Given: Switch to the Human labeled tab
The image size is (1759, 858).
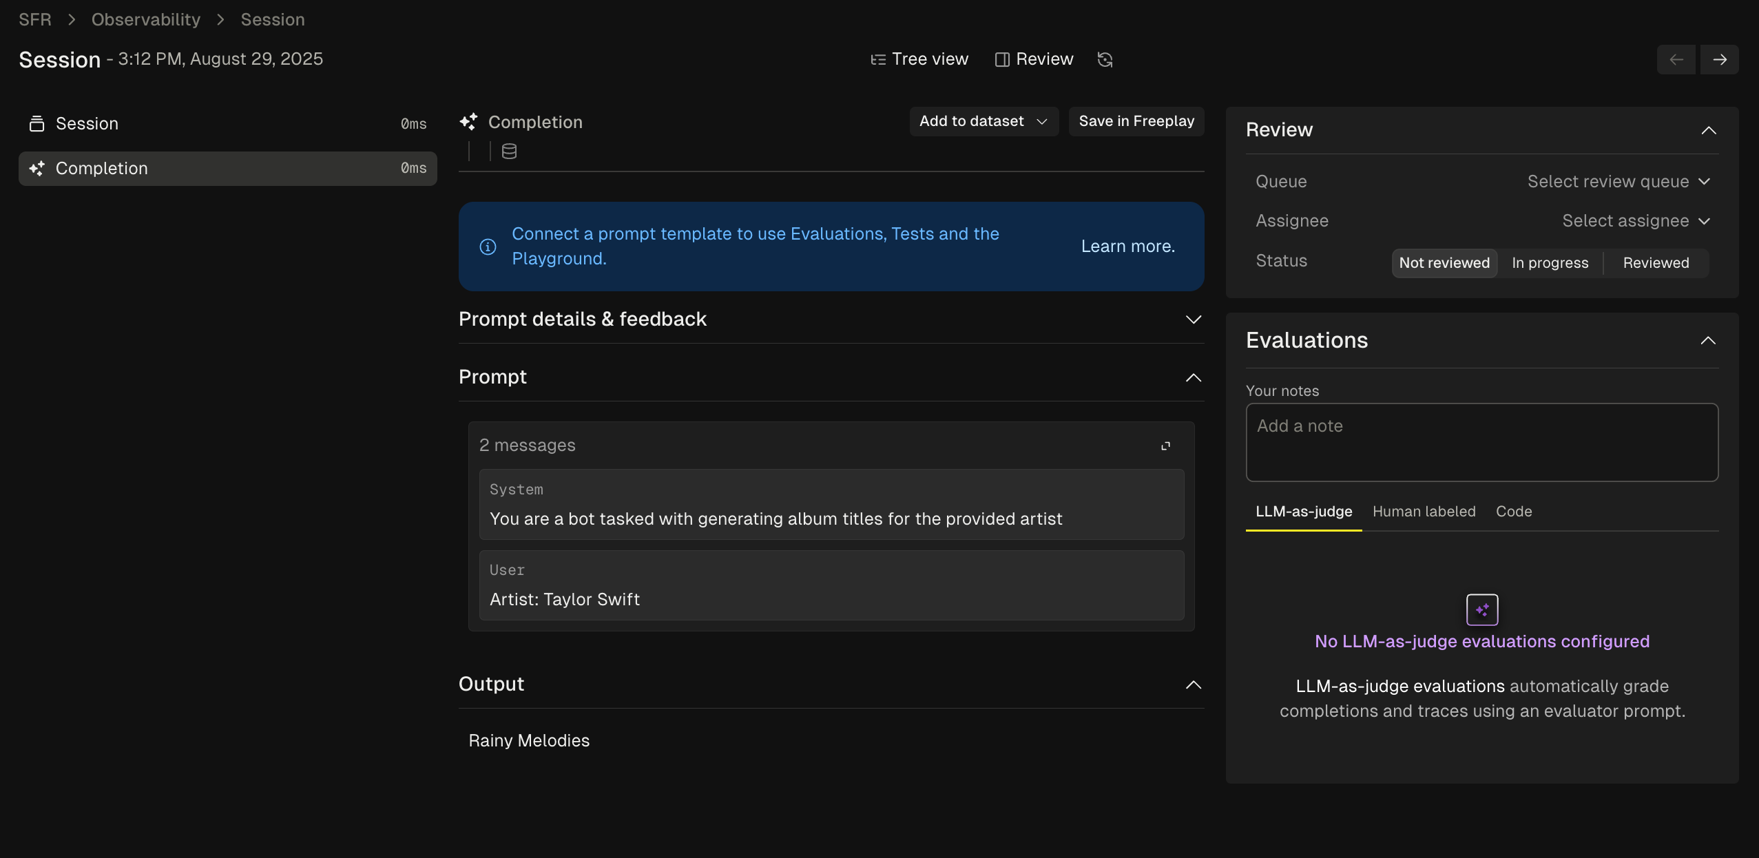Looking at the screenshot, I should pyautogui.click(x=1424, y=512).
